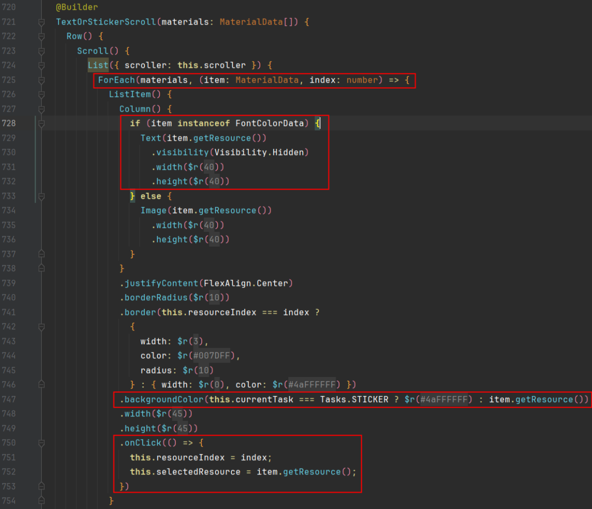
Task: Click this.resourceIndex = index statement
Action: click(x=201, y=457)
